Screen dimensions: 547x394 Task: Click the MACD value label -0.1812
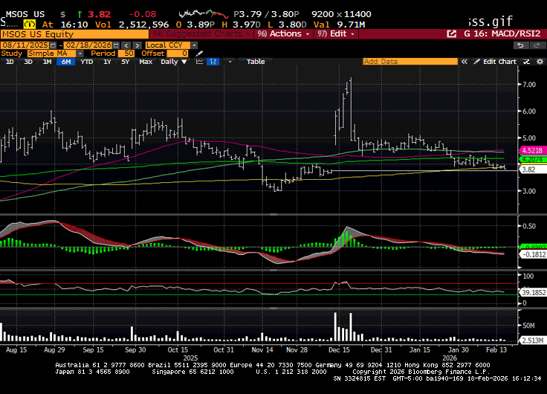[x=533, y=254]
